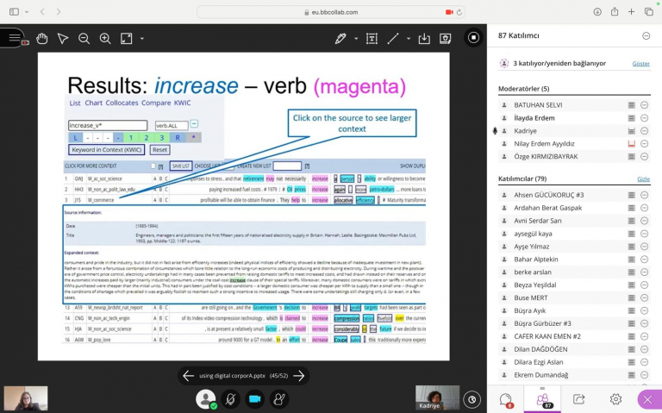Open attendee controls for İlayda Erdem
Viewport: 662px width, 413px height.
(x=644, y=118)
